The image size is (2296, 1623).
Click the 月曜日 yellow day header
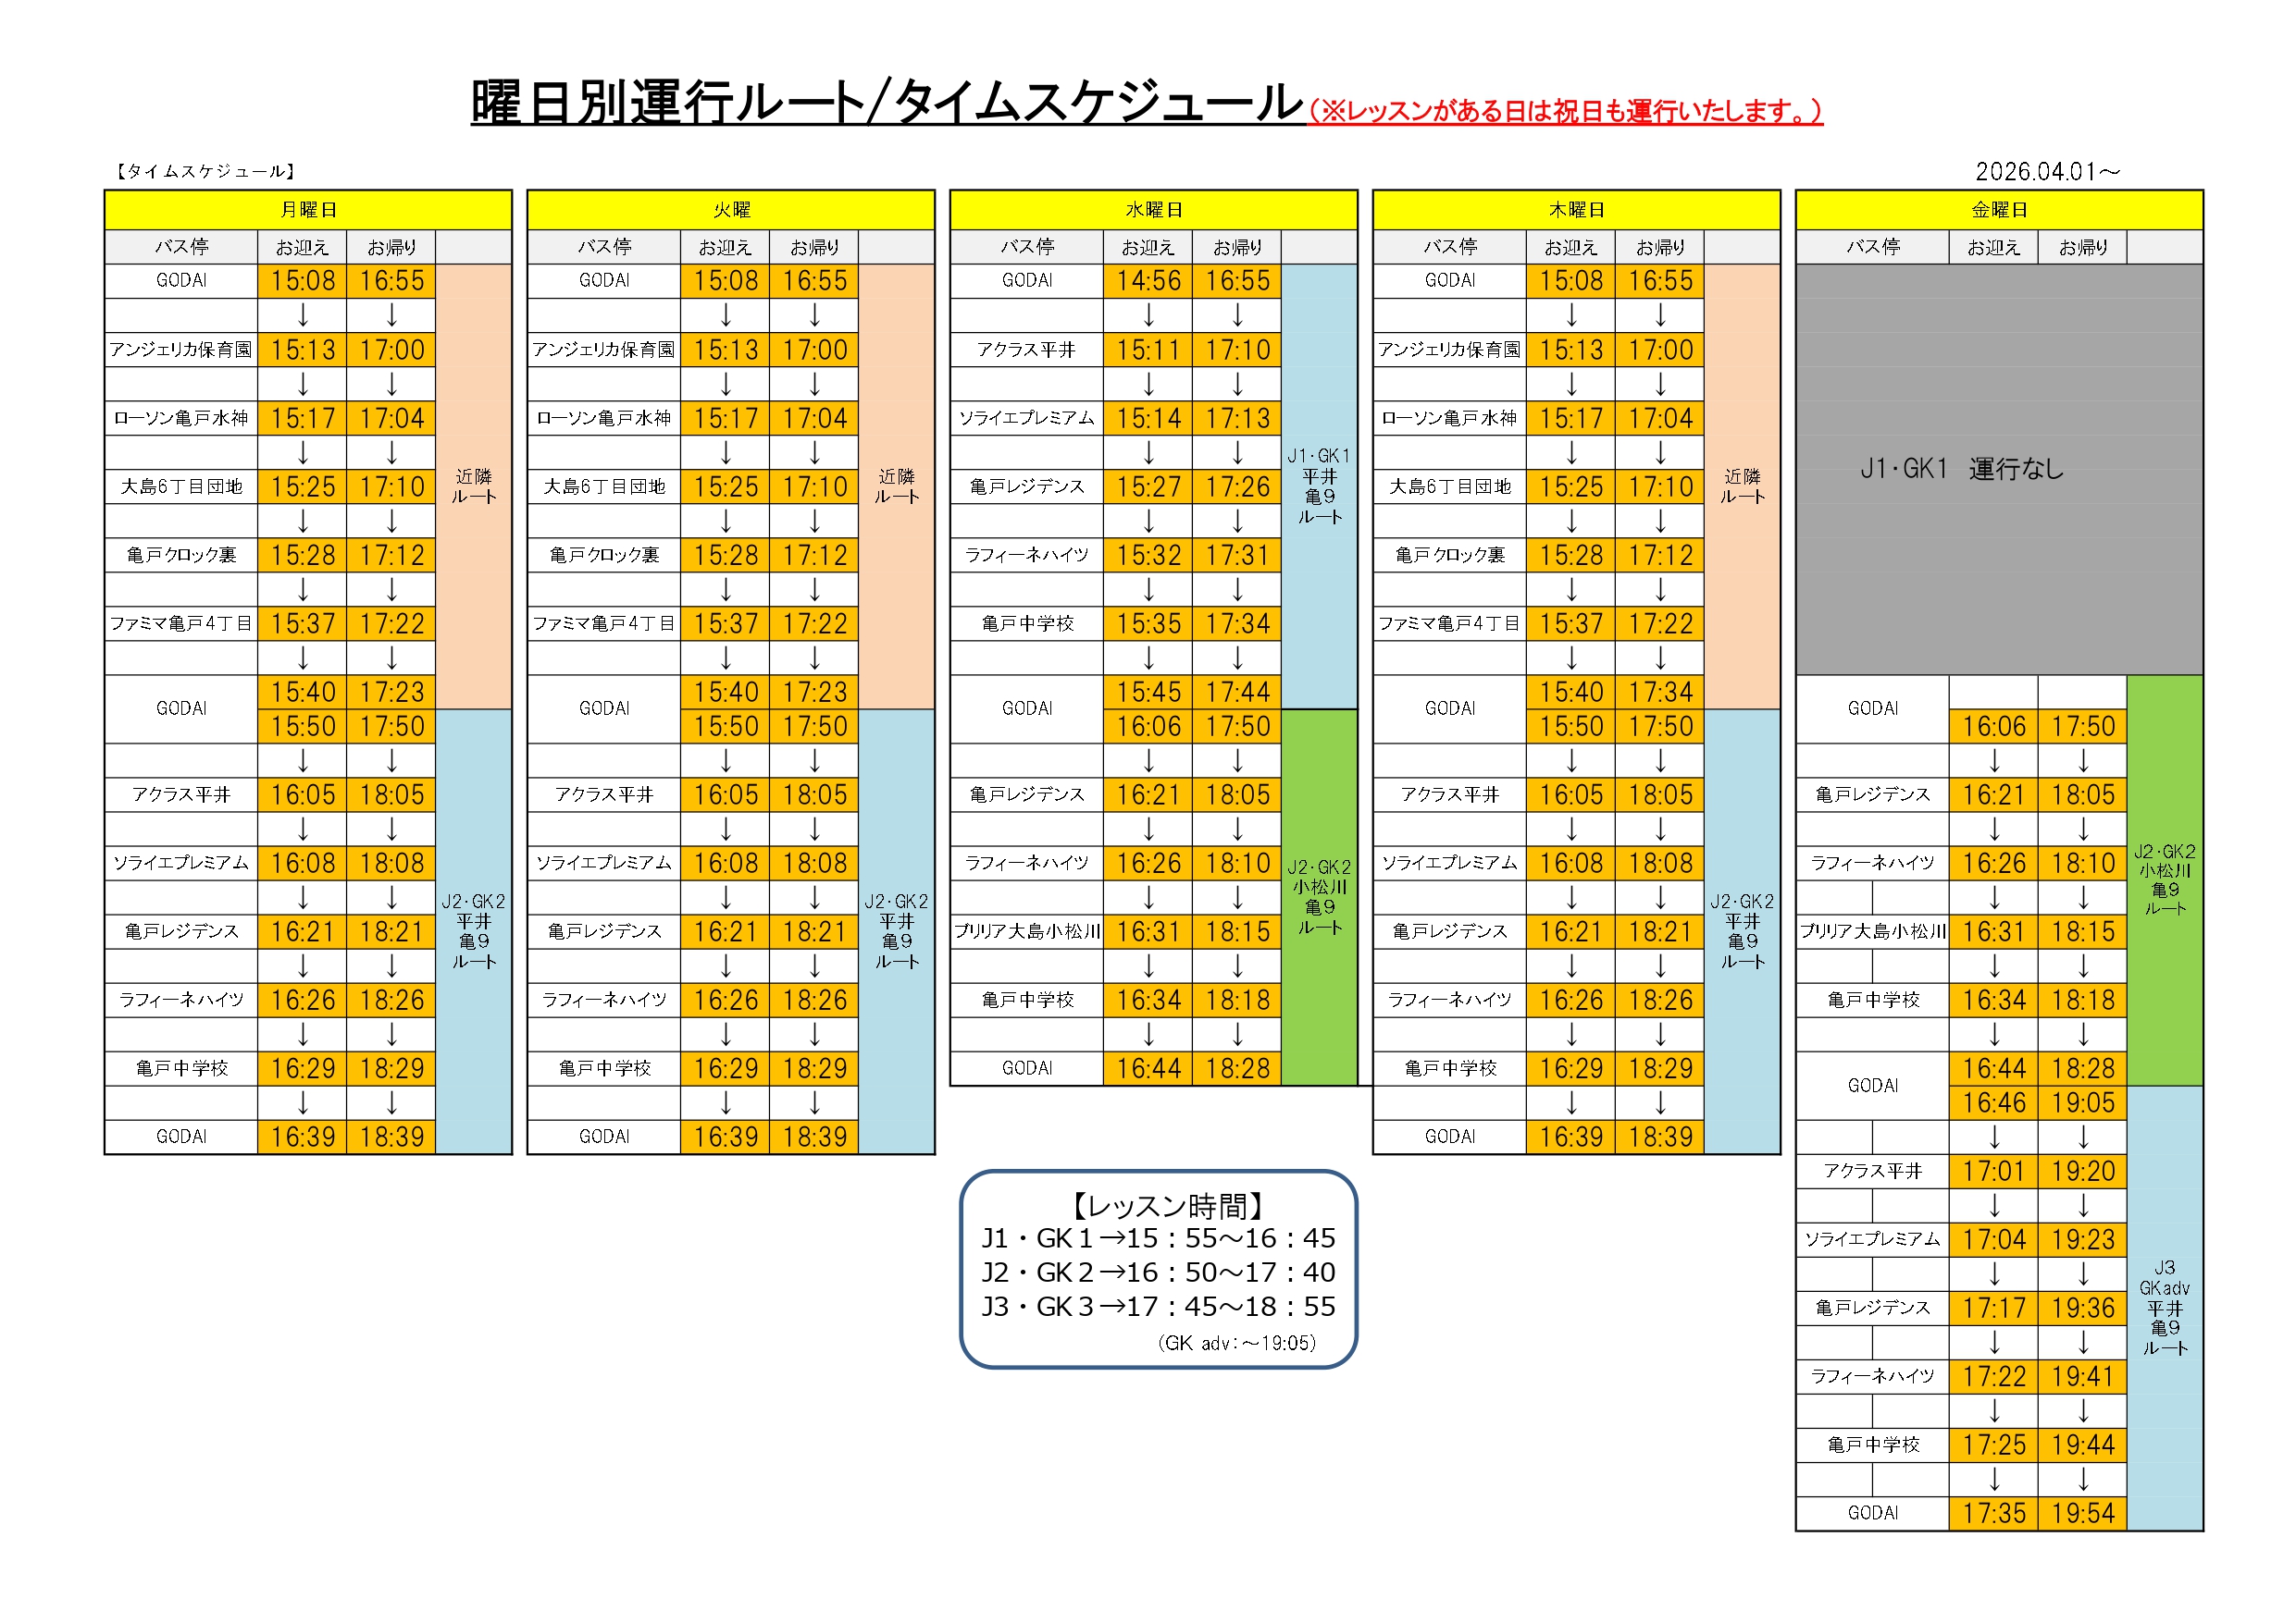308,210
